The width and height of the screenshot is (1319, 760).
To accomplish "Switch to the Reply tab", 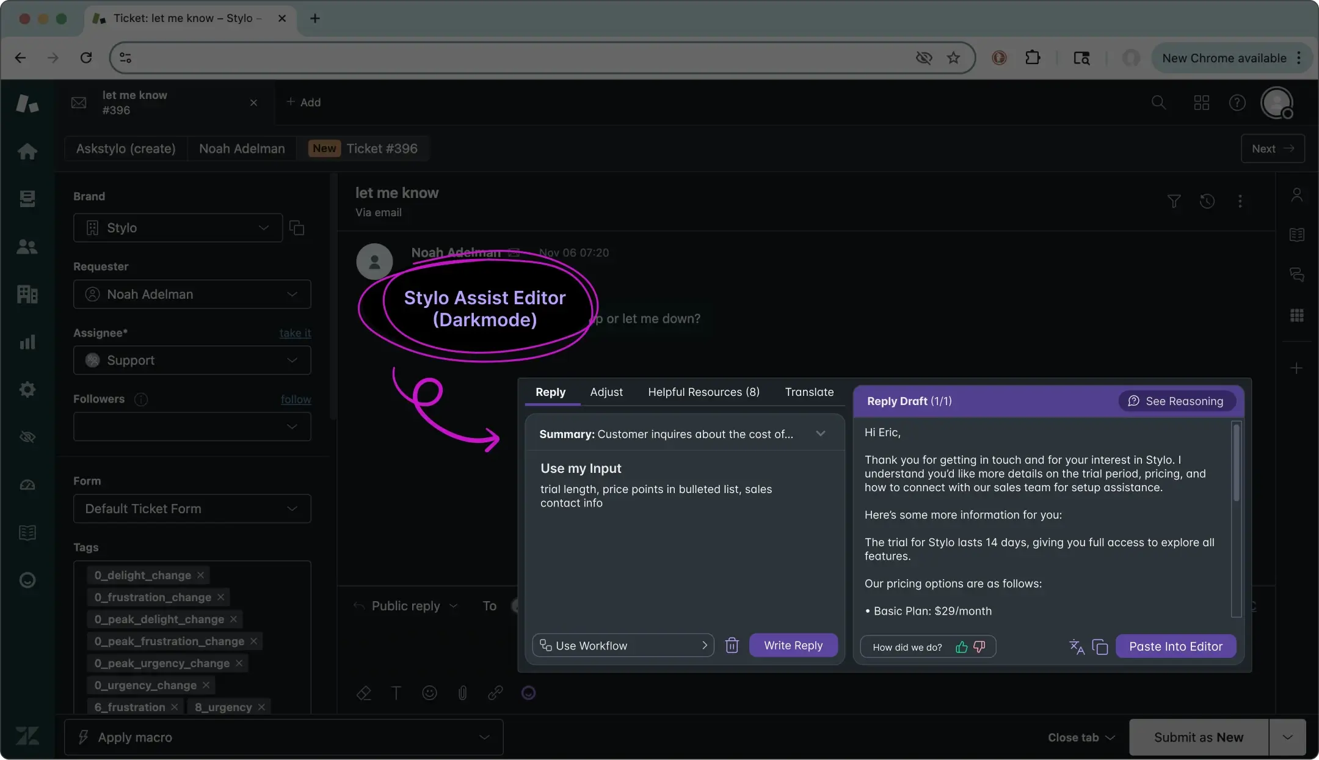I will (x=550, y=392).
